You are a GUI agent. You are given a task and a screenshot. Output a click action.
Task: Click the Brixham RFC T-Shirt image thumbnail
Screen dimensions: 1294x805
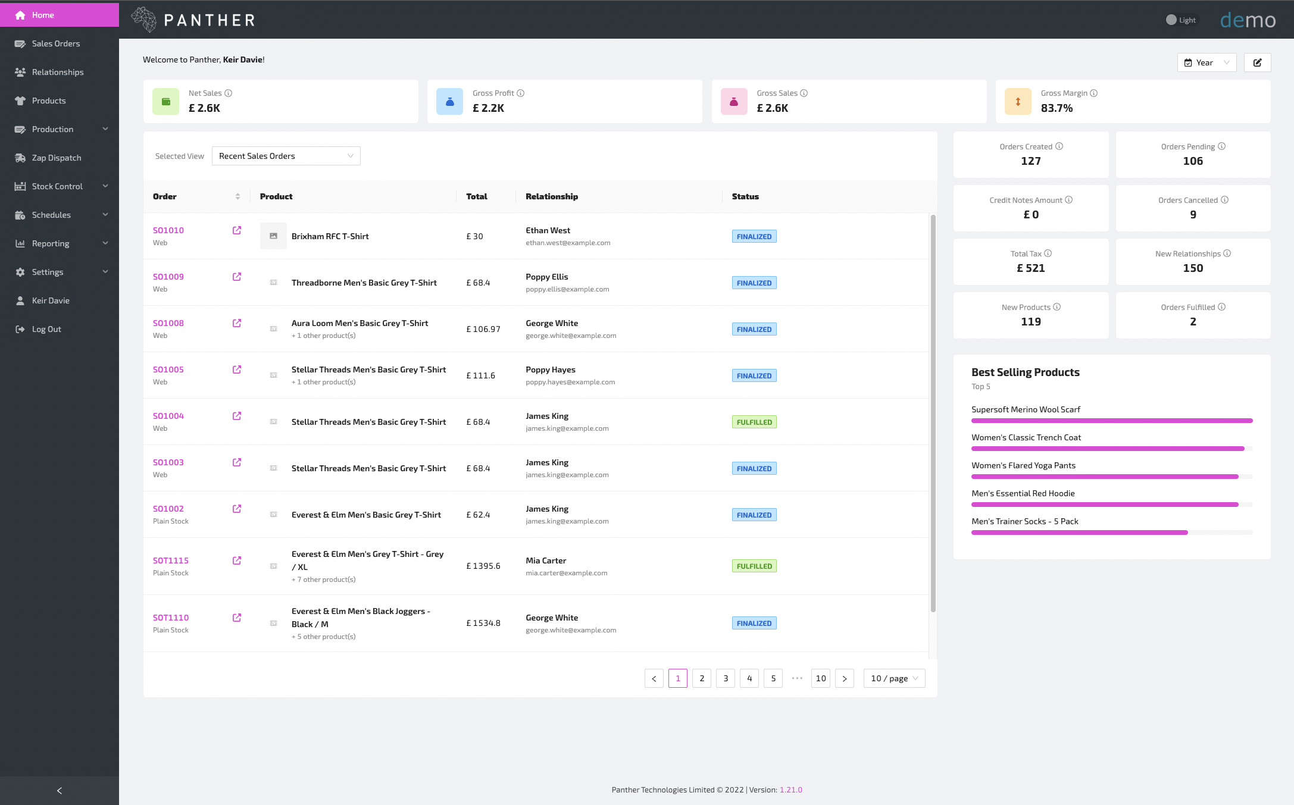(273, 236)
